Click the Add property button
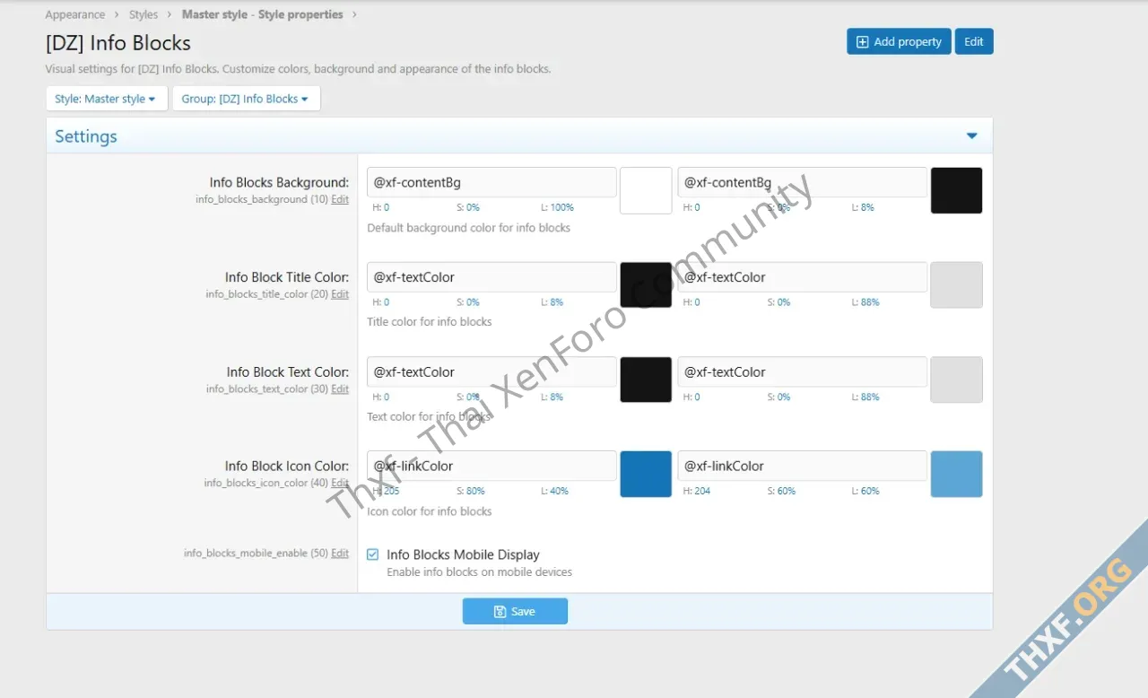 pos(899,41)
